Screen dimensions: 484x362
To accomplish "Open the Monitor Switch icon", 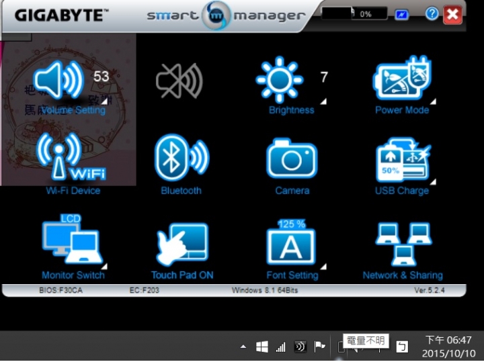I will 72,238.
